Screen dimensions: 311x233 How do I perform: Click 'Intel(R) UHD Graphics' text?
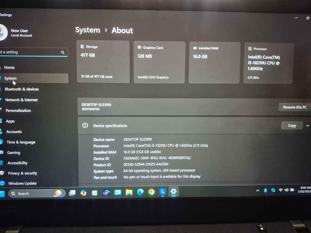(153, 77)
